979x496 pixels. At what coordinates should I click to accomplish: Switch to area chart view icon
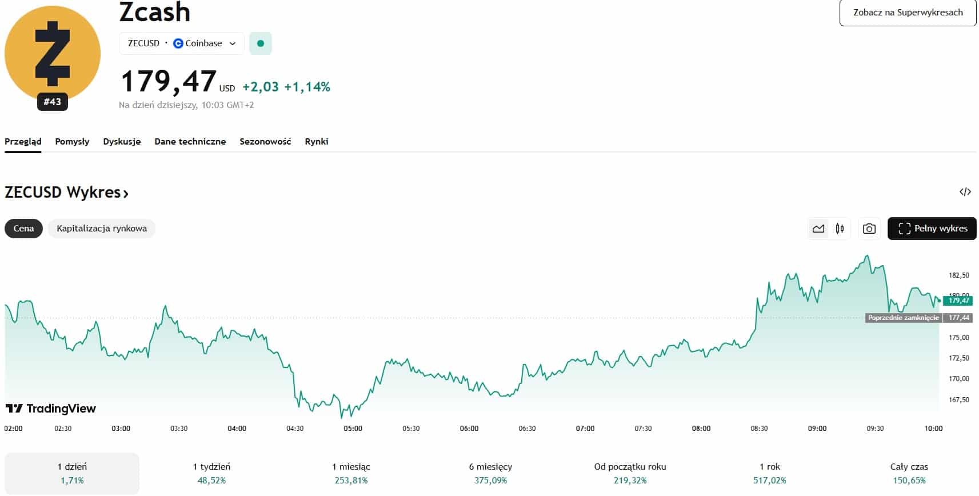click(x=818, y=229)
